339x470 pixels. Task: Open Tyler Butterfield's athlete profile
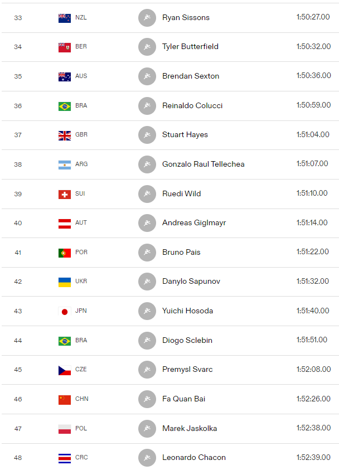tap(190, 46)
